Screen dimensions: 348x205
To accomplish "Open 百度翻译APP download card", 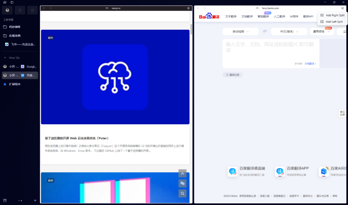I will [x=292, y=171].
